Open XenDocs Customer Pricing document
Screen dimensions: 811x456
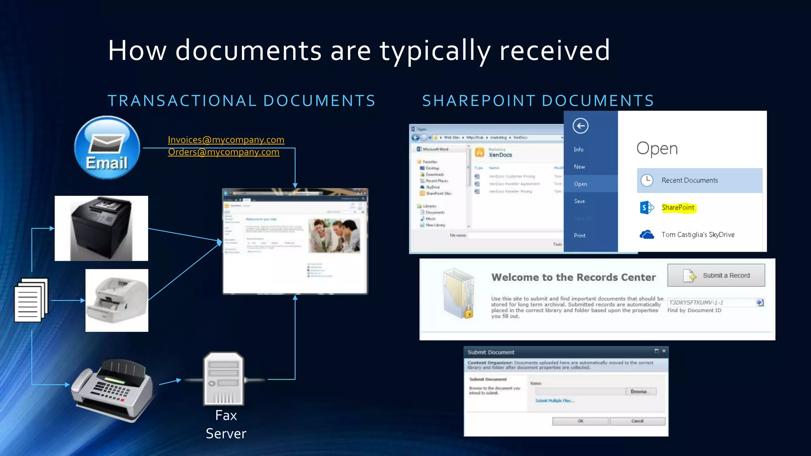(x=512, y=177)
